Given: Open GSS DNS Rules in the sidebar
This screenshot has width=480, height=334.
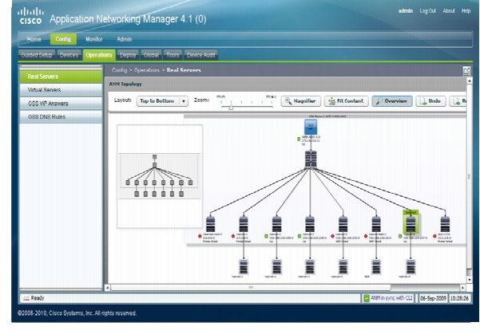Looking at the screenshot, I should pyautogui.click(x=61, y=116).
